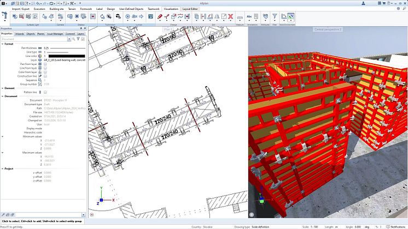This screenshot has width=408, height=229.
Task: Click the blue square icon right of the arrow
Action: coord(150,16)
